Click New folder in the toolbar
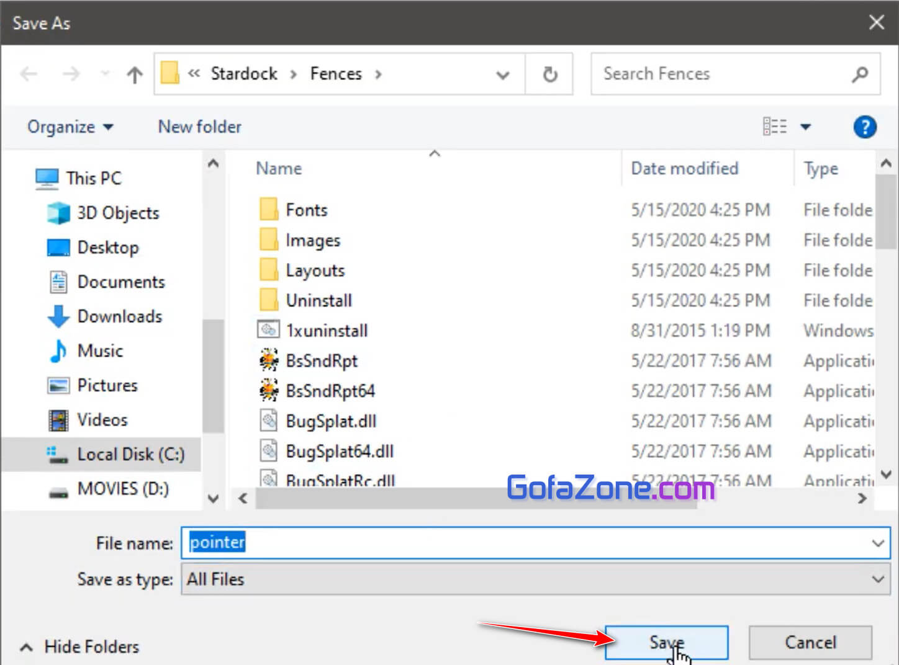Viewport: 899px width, 665px height. click(199, 127)
